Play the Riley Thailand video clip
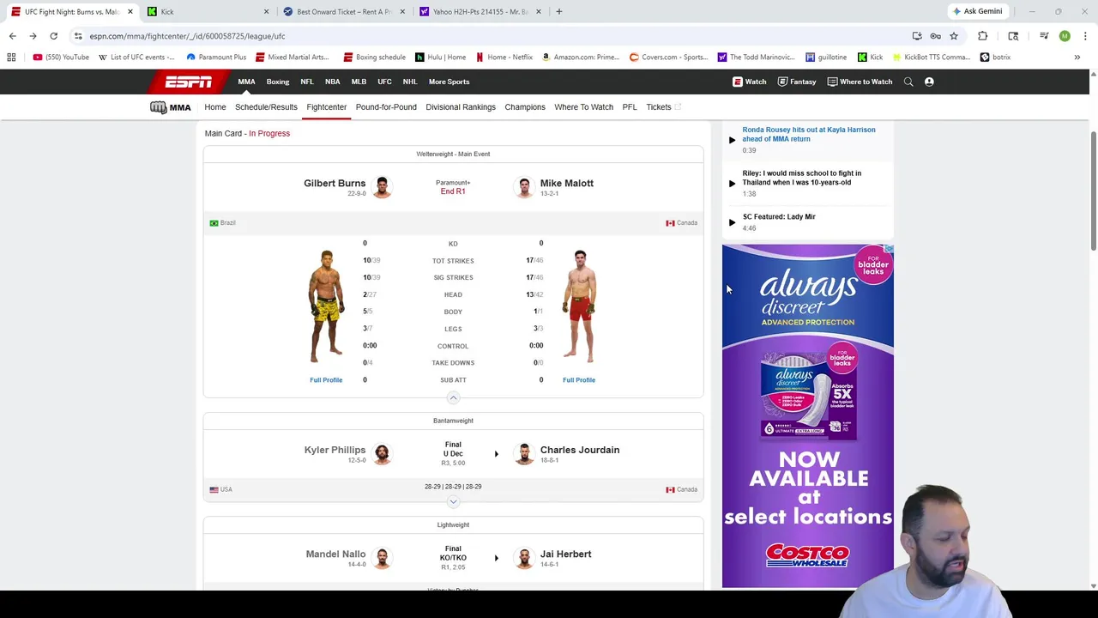The width and height of the screenshot is (1098, 618). pyautogui.click(x=732, y=183)
